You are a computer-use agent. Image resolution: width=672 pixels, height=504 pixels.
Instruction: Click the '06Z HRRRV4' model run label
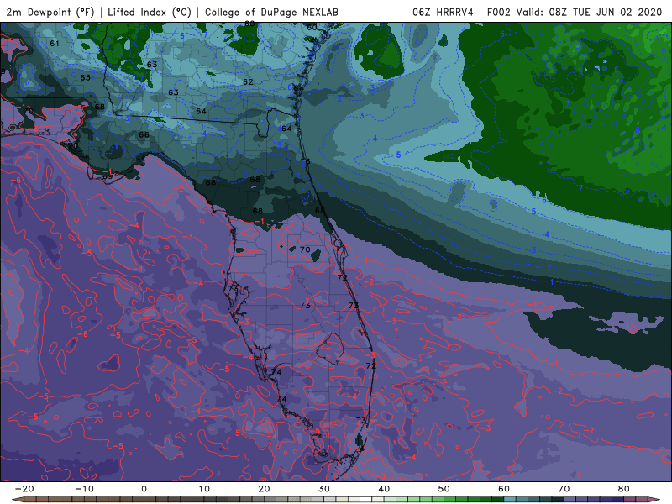coord(443,12)
